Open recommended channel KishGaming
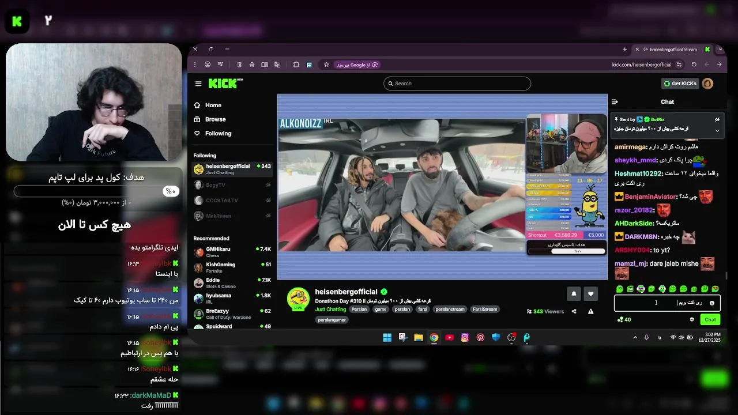 [232, 267]
